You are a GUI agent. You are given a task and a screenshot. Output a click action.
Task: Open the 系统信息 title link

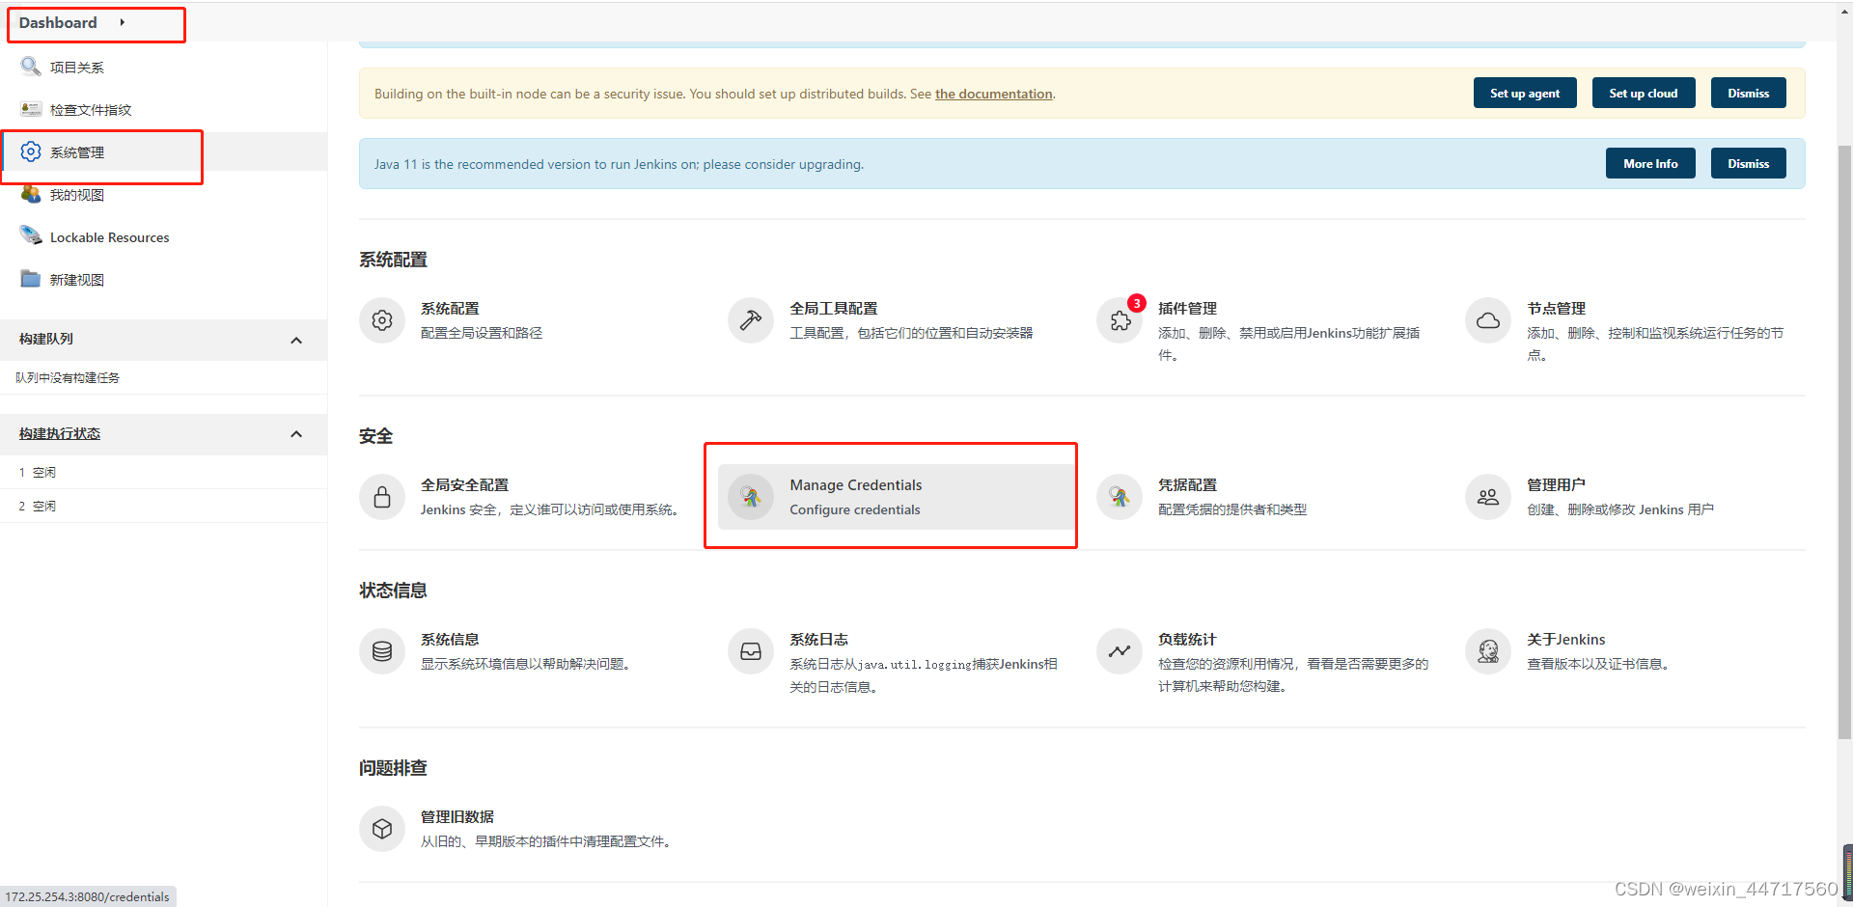point(450,639)
